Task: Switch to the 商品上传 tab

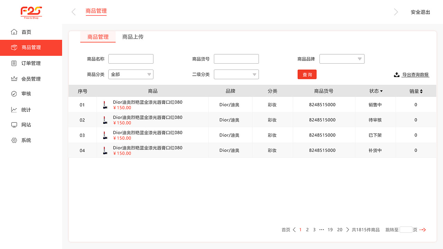Action: pyautogui.click(x=133, y=37)
